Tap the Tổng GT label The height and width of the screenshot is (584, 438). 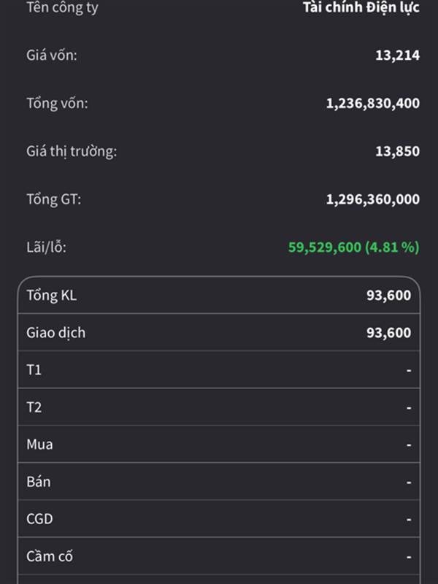click(x=53, y=199)
